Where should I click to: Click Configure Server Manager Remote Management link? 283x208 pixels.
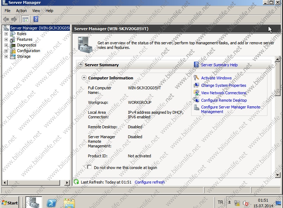coord(230,109)
